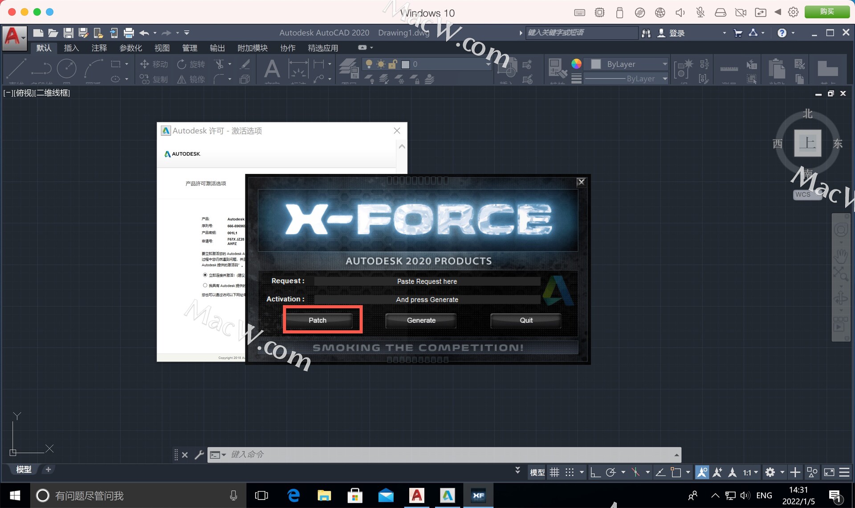Click the color wheel swatch in properties
The height and width of the screenshot is (508, 855).
[x=576, y=64]
